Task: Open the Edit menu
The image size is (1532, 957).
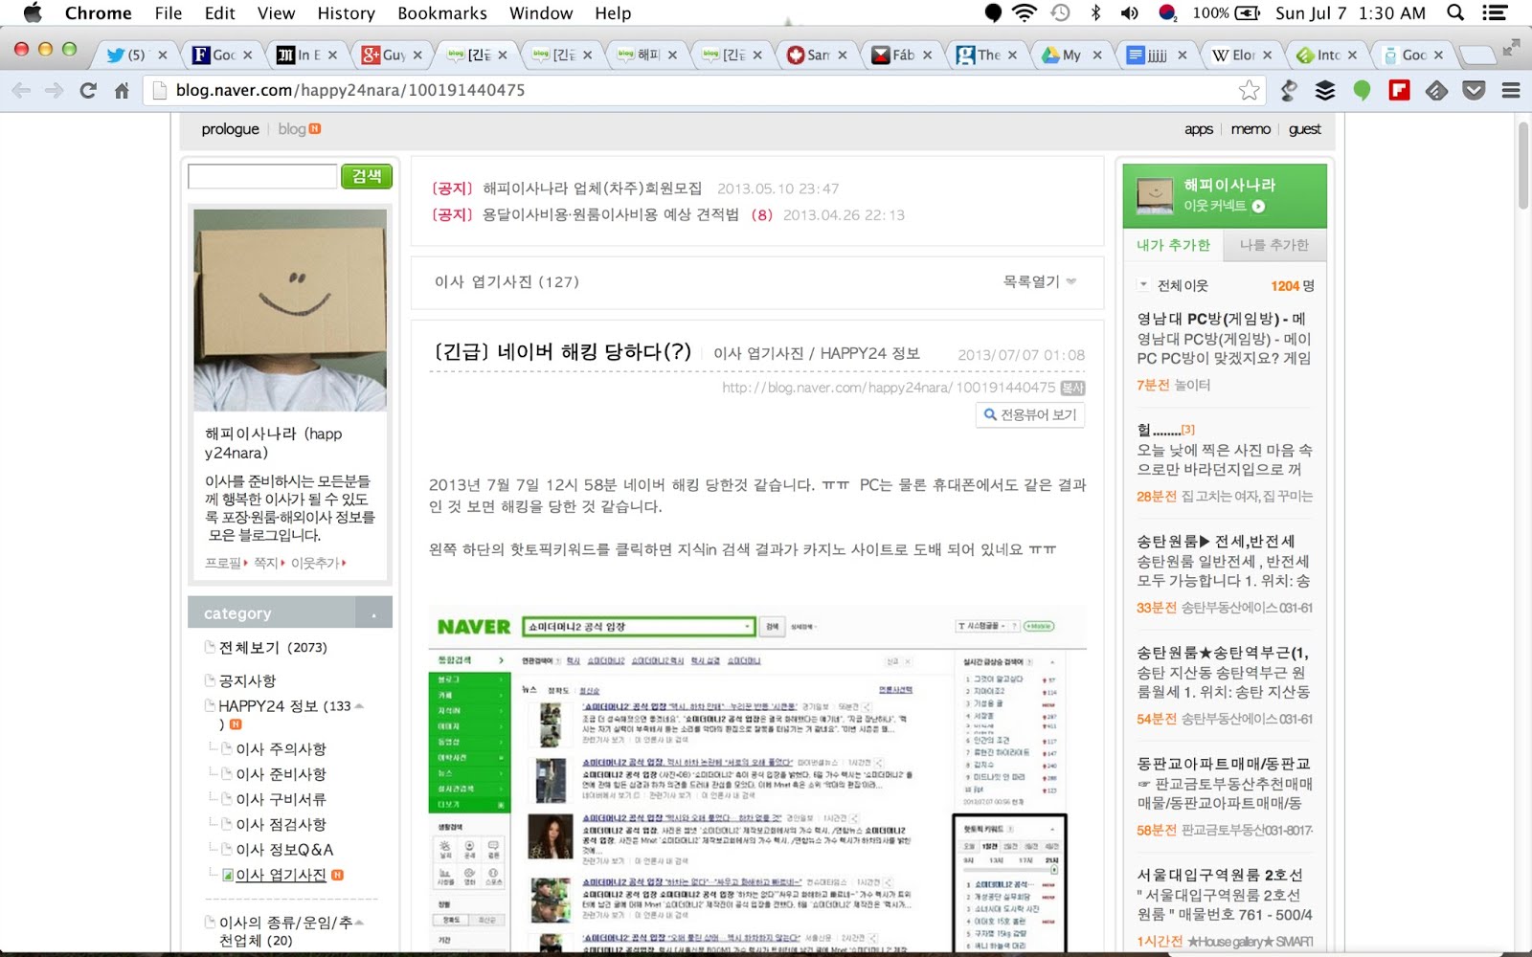Action: [x=219, y=12]
